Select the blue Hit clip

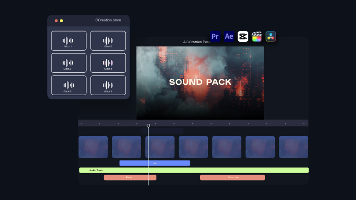(x=155, y=163)
